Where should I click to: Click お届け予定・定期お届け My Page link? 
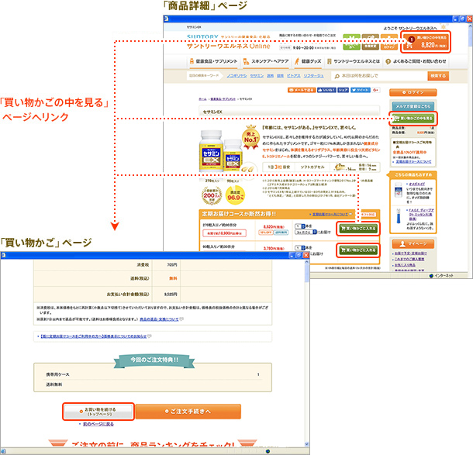pyautogui.click(x=410, y=253)
